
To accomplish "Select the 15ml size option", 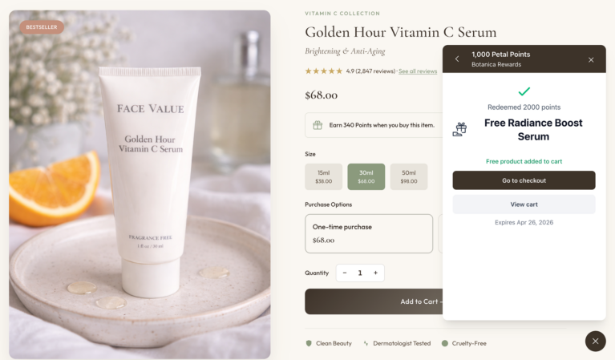I will coord(324,177).
